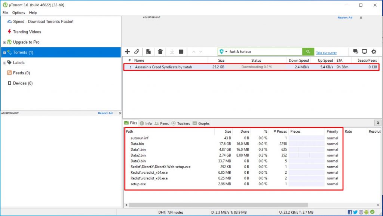Image resolution: width=383 pixels, height=216 pixels.
Task: Click the Move Up Queue arrow
Action: click(194, 52)
